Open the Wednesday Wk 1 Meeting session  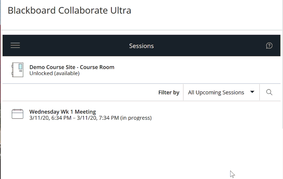tap(63, 112)
